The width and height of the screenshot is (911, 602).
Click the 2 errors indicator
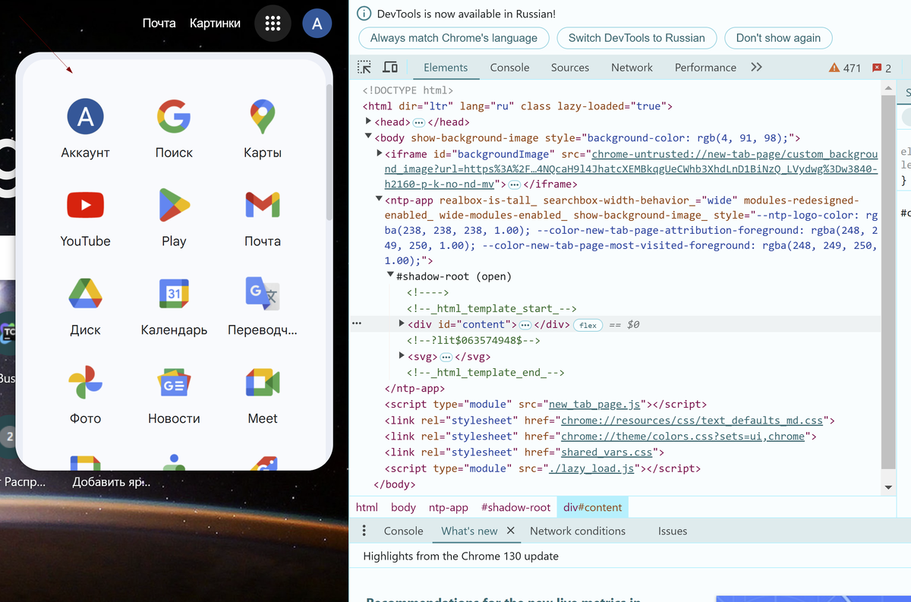(883, 68)
